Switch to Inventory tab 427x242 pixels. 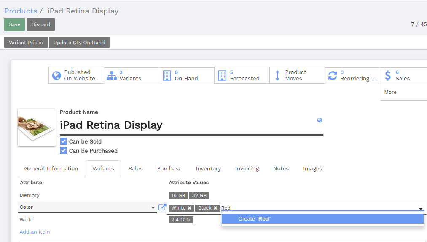208,169
